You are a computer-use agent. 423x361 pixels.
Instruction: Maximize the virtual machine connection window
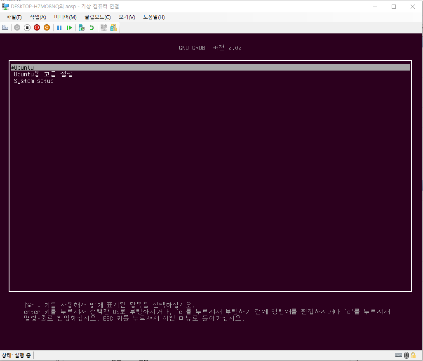(394, 7)
